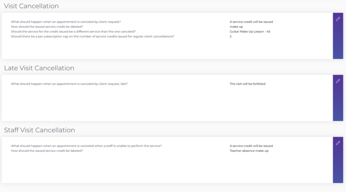
Task: Select the Visit Cancellation heading
Action: tap(32, 6)
